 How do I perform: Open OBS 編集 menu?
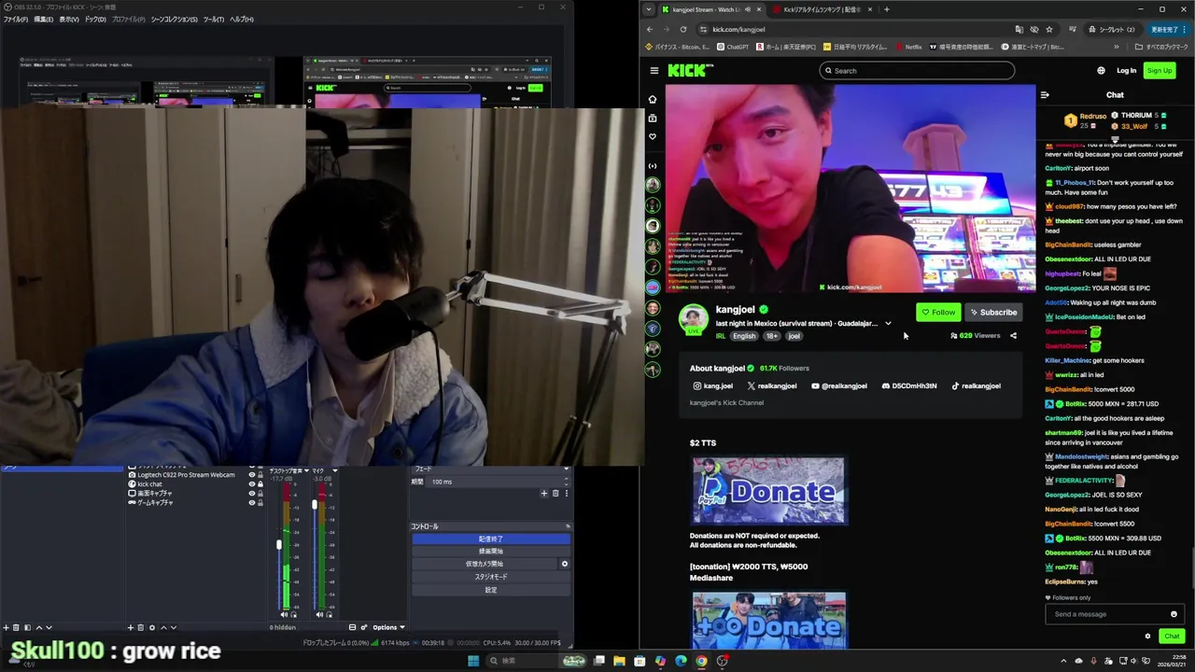click(x=43, y=19)
